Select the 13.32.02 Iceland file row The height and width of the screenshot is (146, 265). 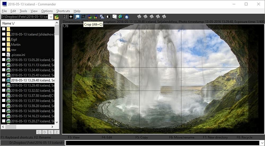(28, 91)
